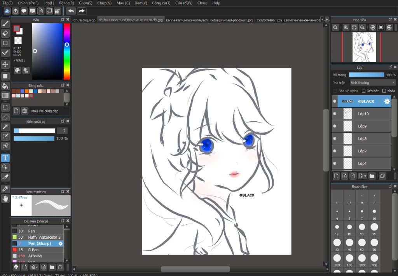Enable Xén bớt checkbox
Viewport: 398px width, 276px height.
coord(363,91)
